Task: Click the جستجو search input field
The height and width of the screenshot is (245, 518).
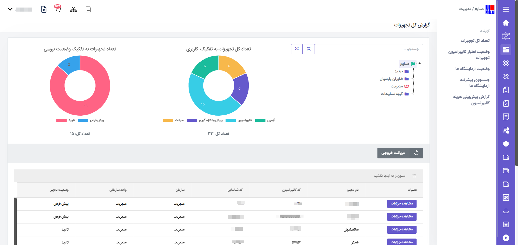Action: [x=369, y=49]
